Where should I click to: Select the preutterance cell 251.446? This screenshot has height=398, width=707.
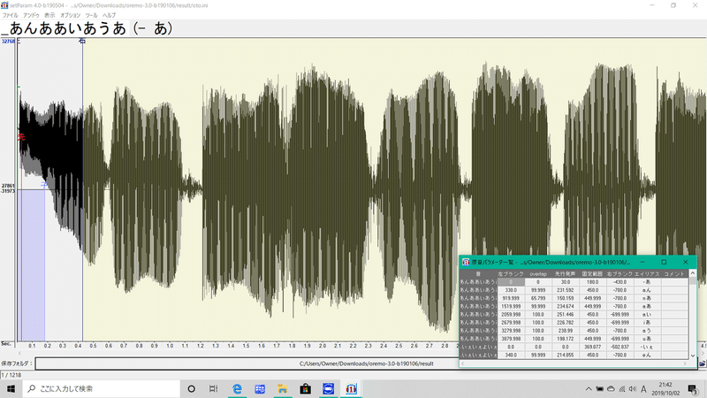click(565, 315)
